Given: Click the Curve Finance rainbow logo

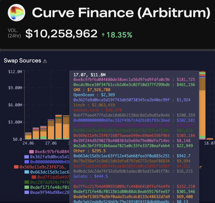Looking at the screenshot, I should pos(16,13).
